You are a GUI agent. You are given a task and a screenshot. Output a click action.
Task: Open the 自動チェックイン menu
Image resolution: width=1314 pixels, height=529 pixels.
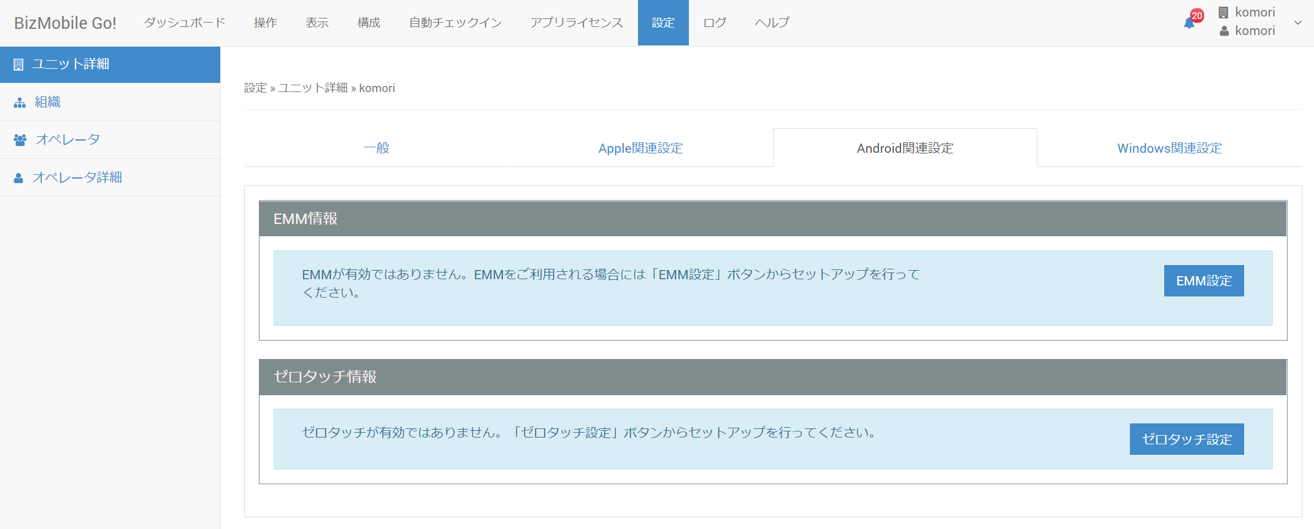(455, 23)
